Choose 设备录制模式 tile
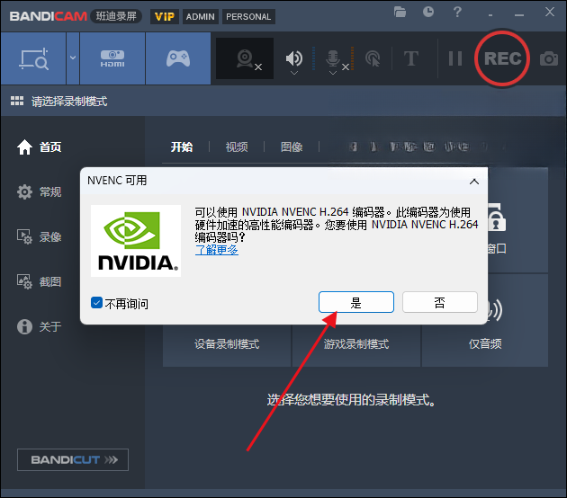The width and height of the screenshot is (567, 498). pyautogui.click(x=227, y=344)
